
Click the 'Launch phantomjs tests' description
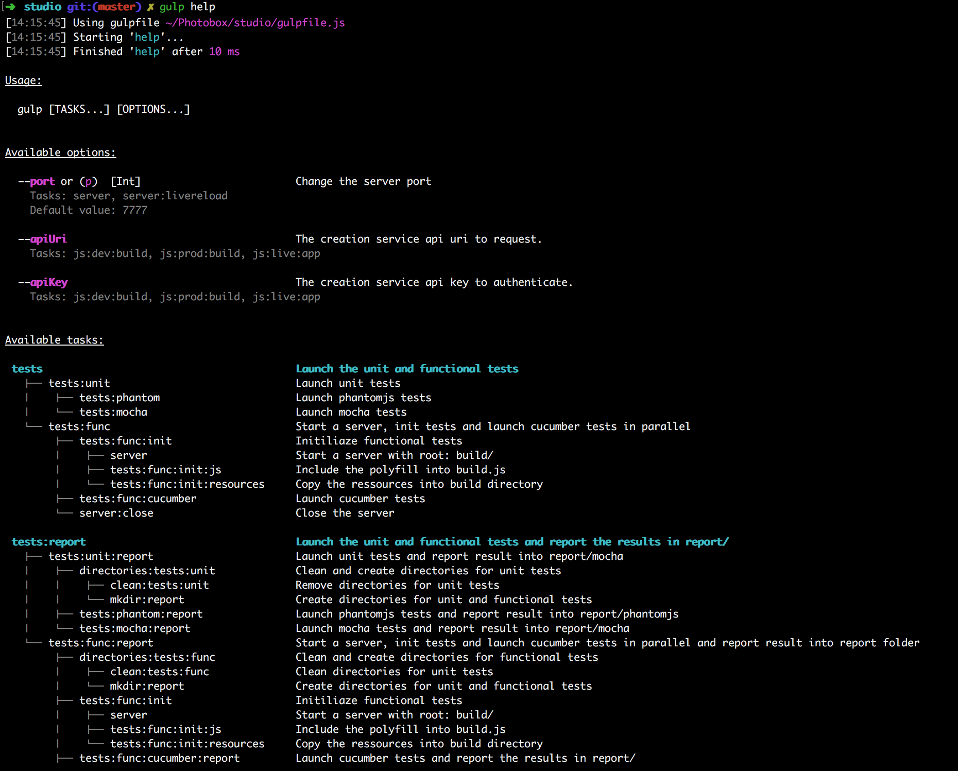tap(363, 398)
